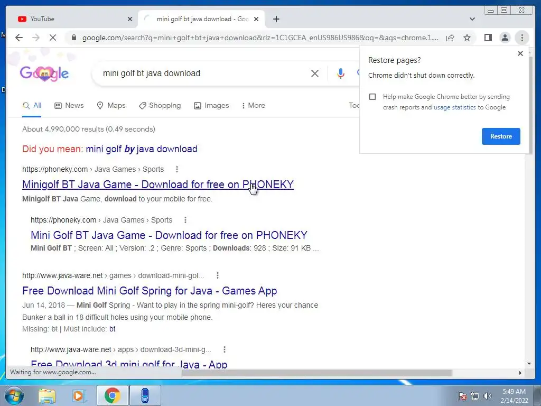Screen dimensions: 541x406
Task: Expand the tab search chevron
Action: click(x=472, y=19)
